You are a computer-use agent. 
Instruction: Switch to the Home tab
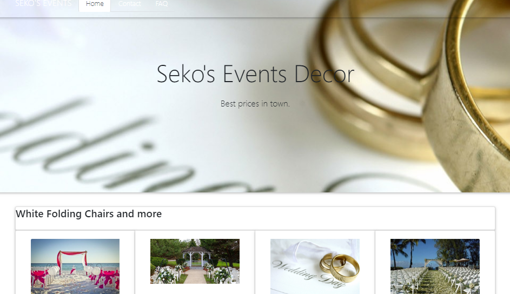pyautogui.click(x=95, y=4)
